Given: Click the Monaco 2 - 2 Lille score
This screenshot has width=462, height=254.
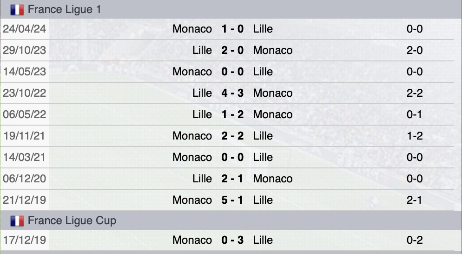Looking at the screenshot, I should 232,136.
